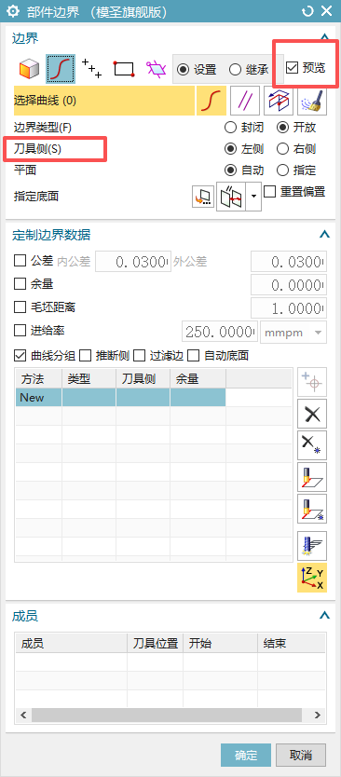Click the 开始 column header
Viewport: 341px width, 777px height.
coord(221,643)
